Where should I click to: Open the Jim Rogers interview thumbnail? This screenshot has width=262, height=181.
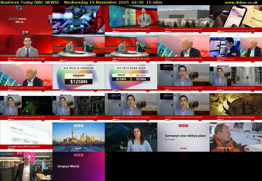click(236, 47)
